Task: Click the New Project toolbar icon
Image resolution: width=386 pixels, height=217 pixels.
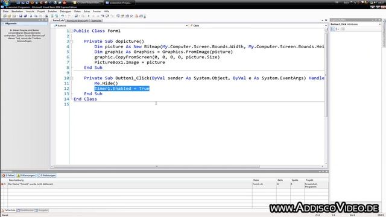Action: click(5, 16)
